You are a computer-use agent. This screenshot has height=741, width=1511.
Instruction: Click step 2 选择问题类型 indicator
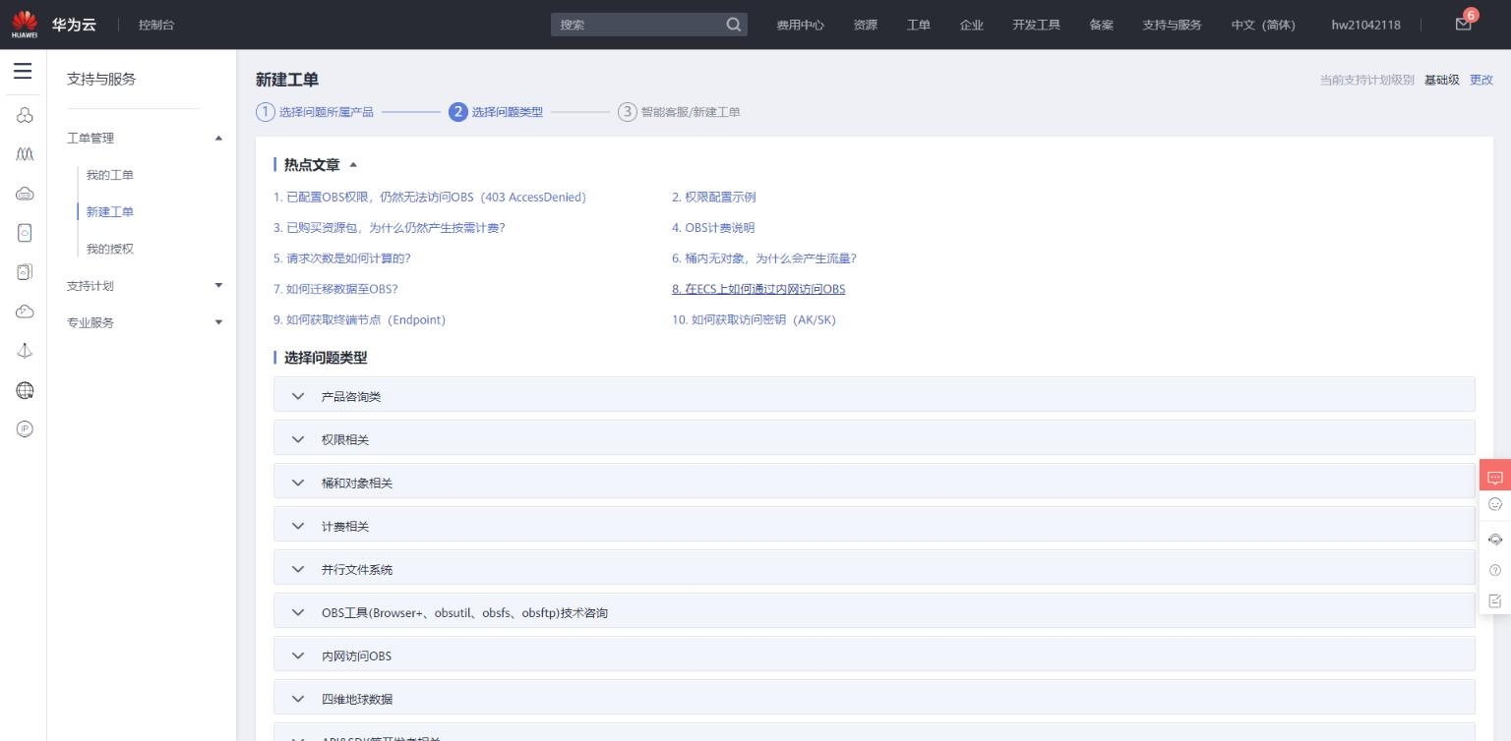tap(496, 112)
